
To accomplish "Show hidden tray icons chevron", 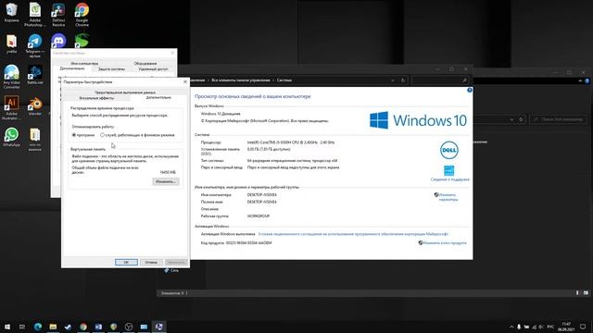I will 511,327.
